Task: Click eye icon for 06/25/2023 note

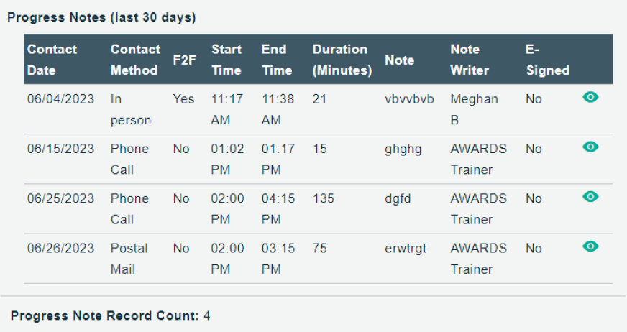Action: click(590, 197)
